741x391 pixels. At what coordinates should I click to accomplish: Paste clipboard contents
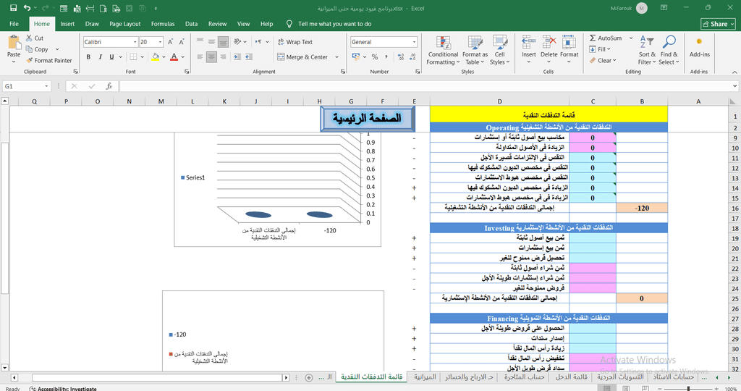click(x=14, y=49)
